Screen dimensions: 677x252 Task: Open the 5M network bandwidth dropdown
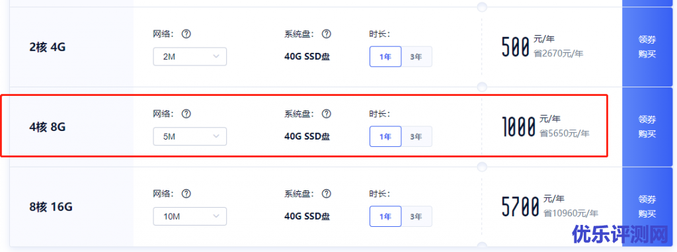coord(190,137)
